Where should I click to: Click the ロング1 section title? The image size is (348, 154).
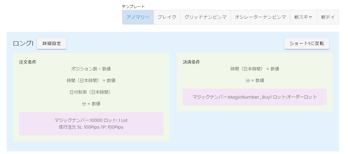23,43
